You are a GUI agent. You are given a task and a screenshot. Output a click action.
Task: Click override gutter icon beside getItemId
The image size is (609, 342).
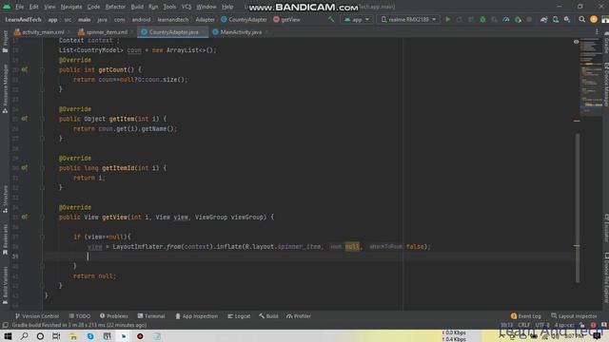pos(25,168)
